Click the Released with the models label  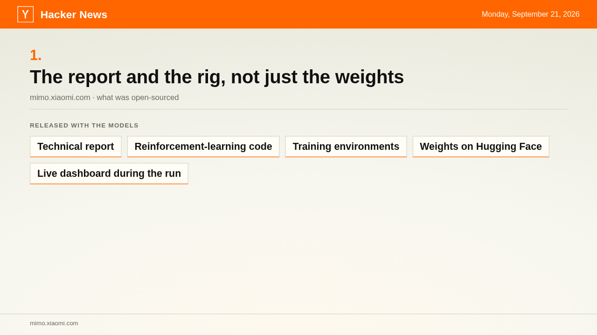(84, 125)
